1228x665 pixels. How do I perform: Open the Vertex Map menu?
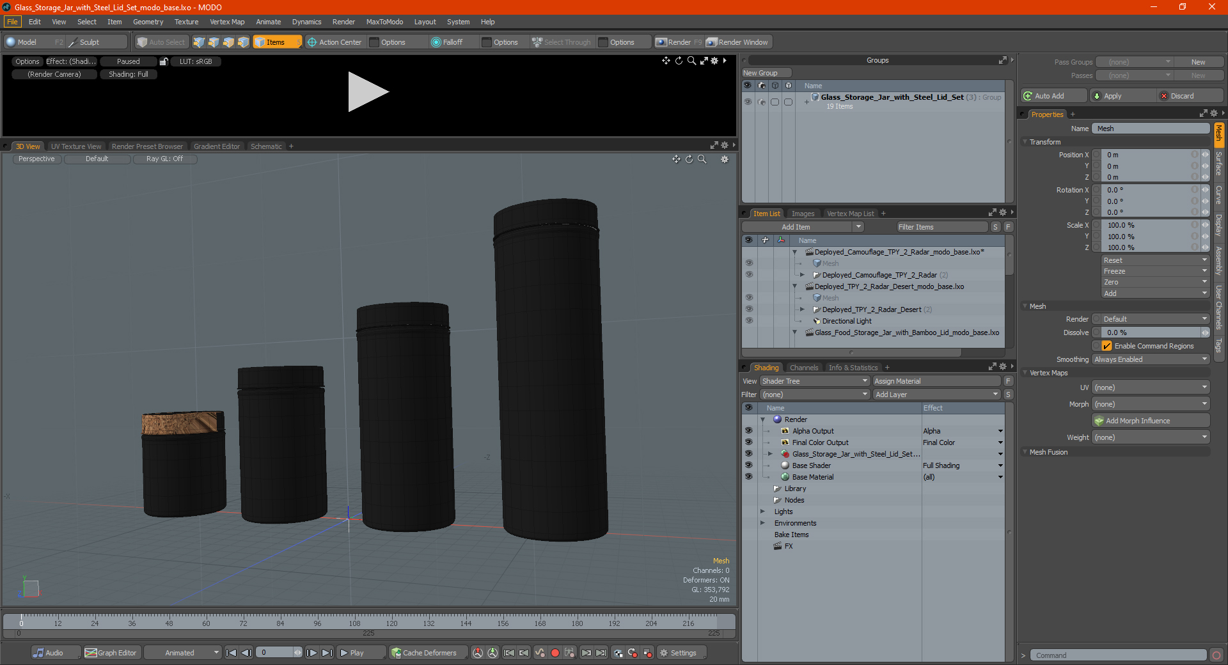click(x=227, y=22)
